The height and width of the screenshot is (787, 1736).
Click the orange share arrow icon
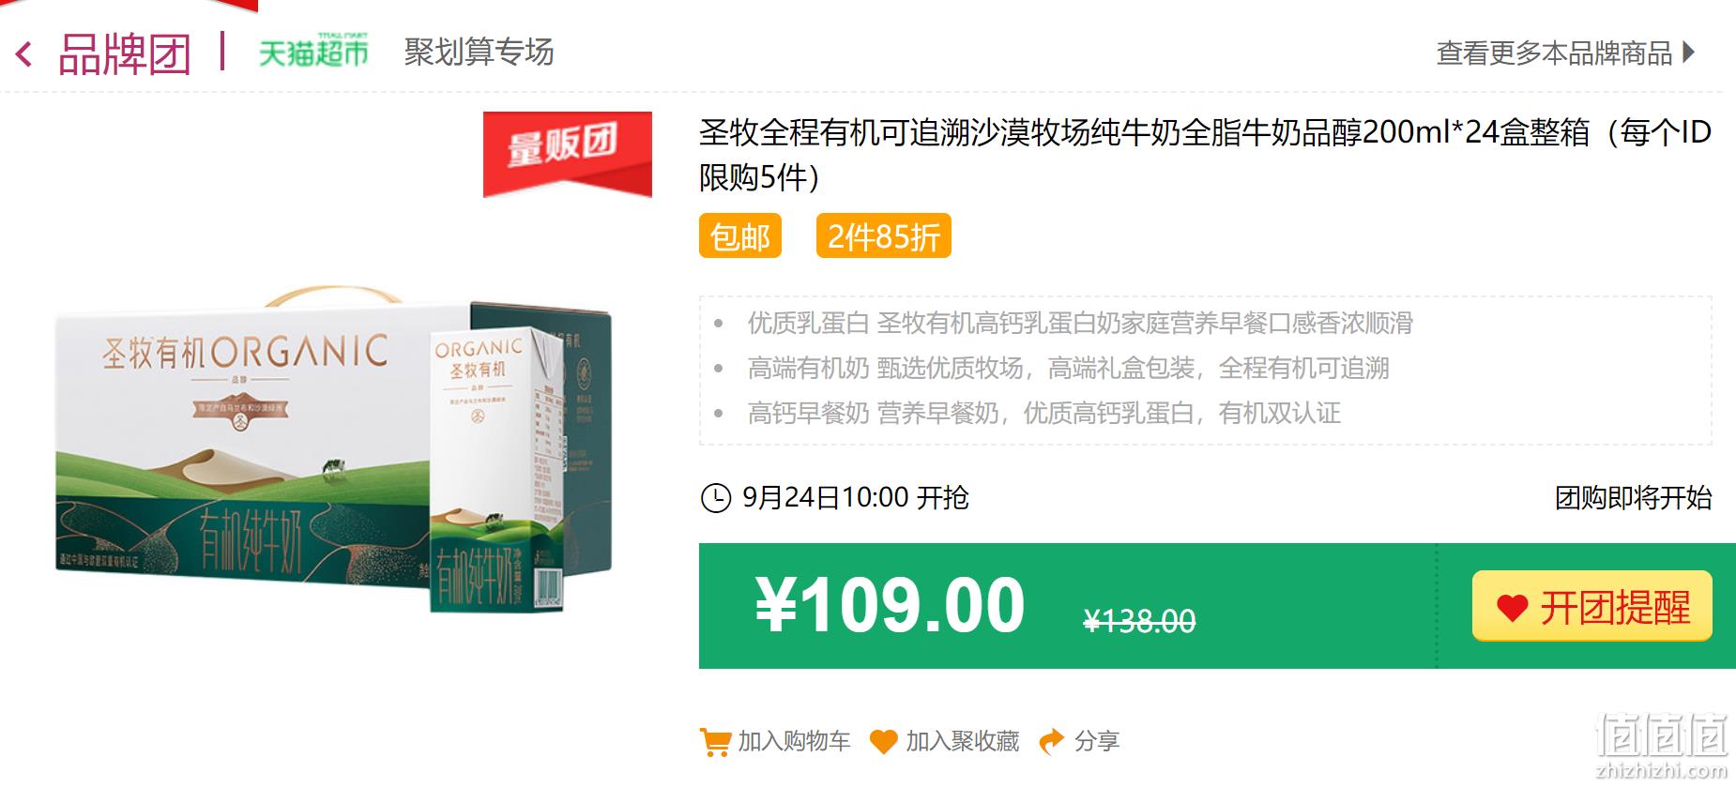[x=1052, y=741]
